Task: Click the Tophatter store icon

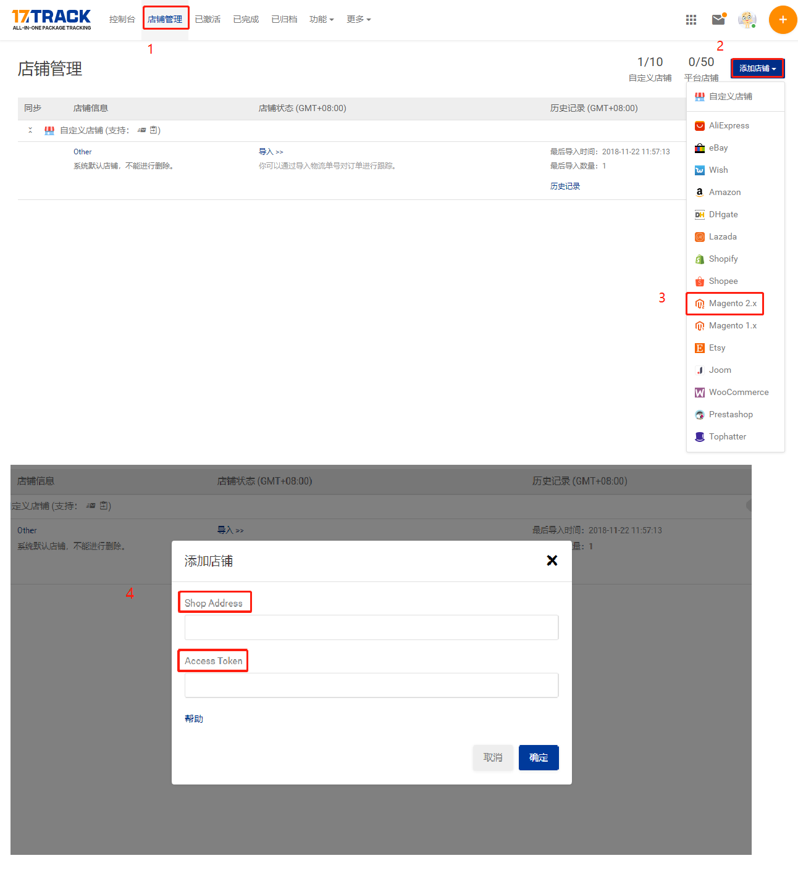Action: [x=700, y=437]
